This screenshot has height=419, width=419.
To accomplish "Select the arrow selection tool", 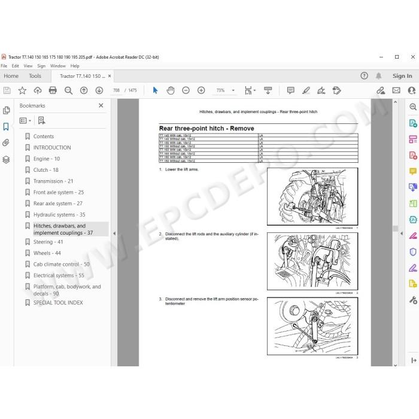I will tap(155, 90).
